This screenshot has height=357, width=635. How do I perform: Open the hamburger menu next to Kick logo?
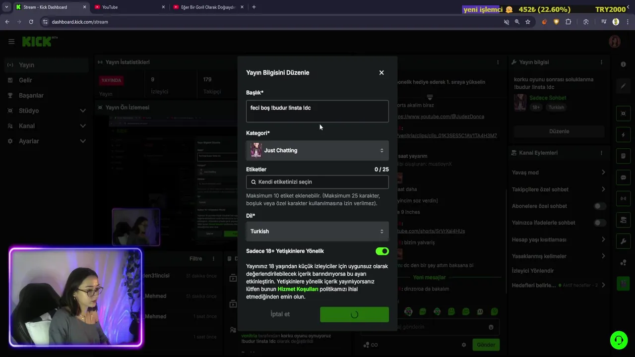coord(11,42)
